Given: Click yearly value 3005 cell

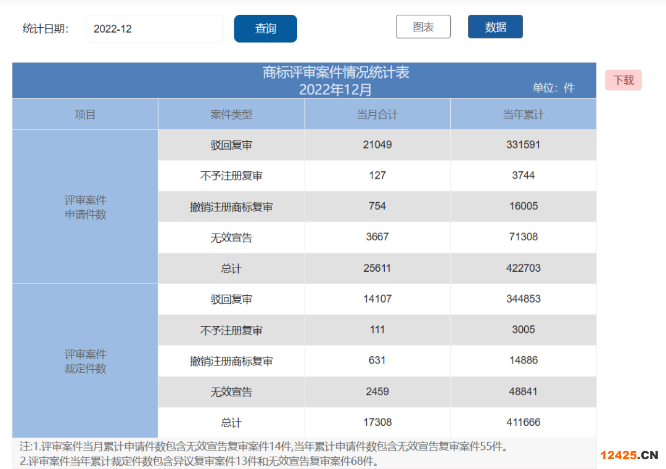Looking at the screenshot, I should coord(524,330).
